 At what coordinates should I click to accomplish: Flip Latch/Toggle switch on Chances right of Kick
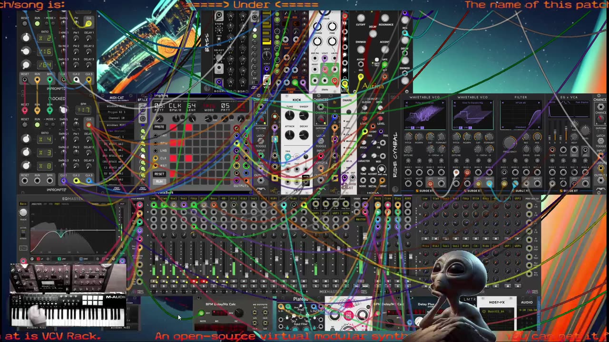coord(321,142)
